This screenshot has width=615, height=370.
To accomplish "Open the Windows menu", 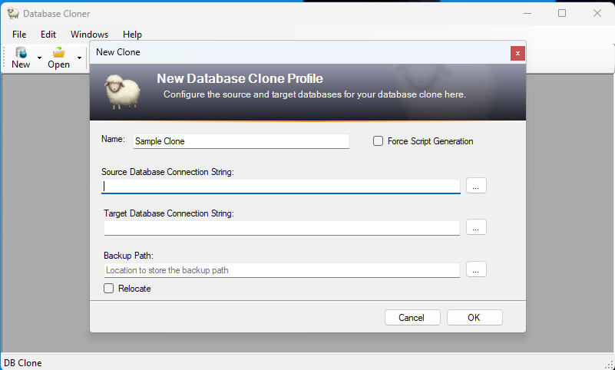I will point(89,35).
